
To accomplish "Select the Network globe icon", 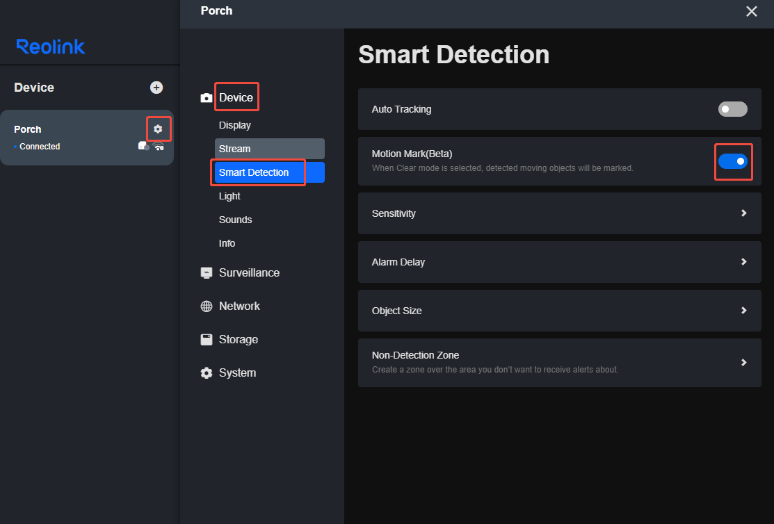I will (x=207, y=306).
